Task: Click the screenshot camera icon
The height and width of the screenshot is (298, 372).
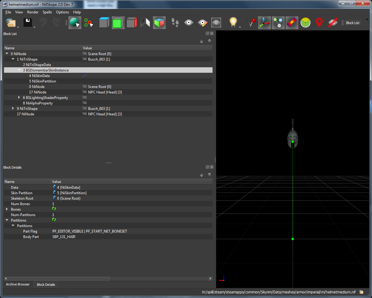Action: (x=216, y=23)
